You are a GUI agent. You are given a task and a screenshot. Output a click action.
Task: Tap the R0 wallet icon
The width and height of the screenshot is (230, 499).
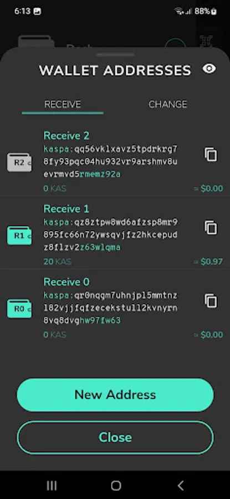click(x=19, y=309)
